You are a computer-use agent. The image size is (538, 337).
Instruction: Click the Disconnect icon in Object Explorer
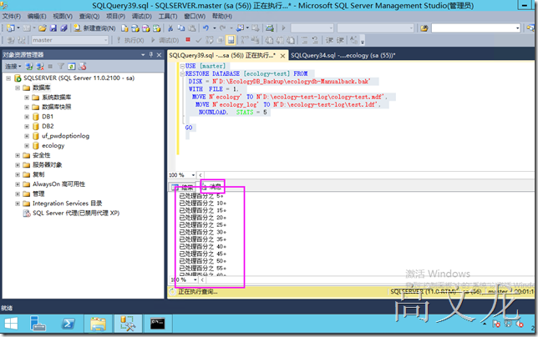(x=40, y=66)
